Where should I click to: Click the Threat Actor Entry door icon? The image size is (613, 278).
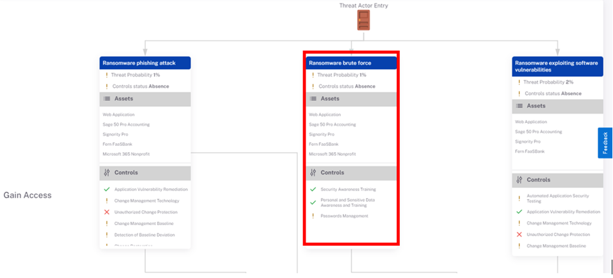coord(363,20)
